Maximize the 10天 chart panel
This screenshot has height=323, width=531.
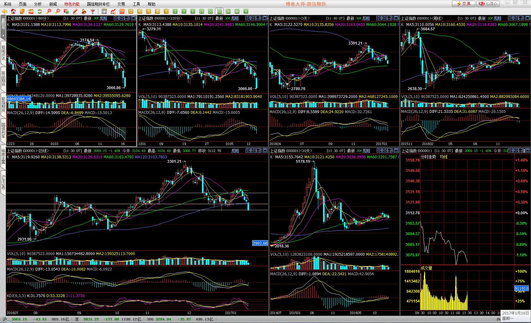(x=396, y=150)
